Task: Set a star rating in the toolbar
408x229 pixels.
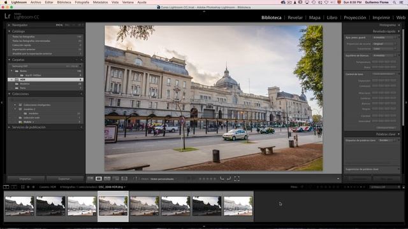Action: 207,179
